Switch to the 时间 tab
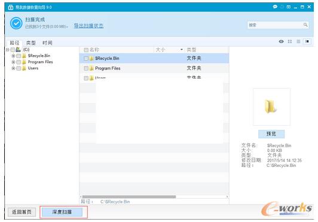The height and width of the screenshot is (222, 318). [x=47, y=43]
